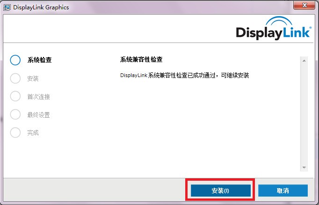Image resolution: width=319 pixels, height=205 pixels.
Task: Select the 完成 step circle
Action: point(15,133)
